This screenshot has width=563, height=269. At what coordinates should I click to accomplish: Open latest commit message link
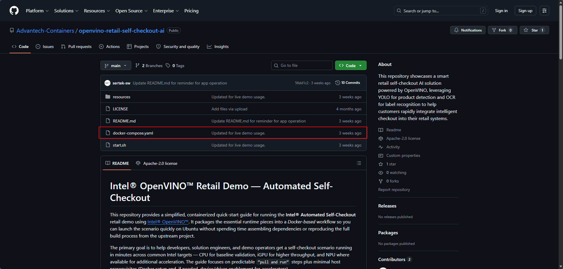[x=180, y=83]
